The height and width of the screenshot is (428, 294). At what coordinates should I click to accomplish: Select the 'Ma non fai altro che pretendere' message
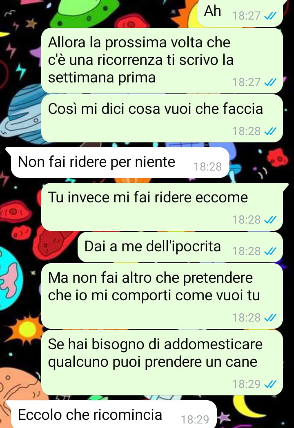(x=162, y=296)
